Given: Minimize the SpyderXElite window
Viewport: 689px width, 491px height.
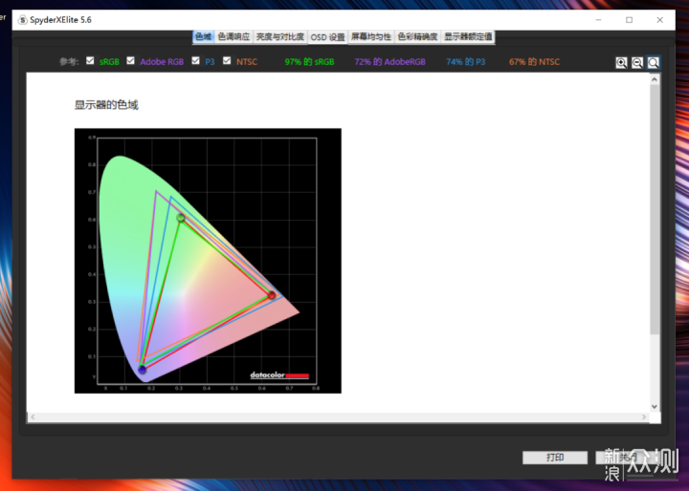Looking at the screenshot, I should coord(598,20).
